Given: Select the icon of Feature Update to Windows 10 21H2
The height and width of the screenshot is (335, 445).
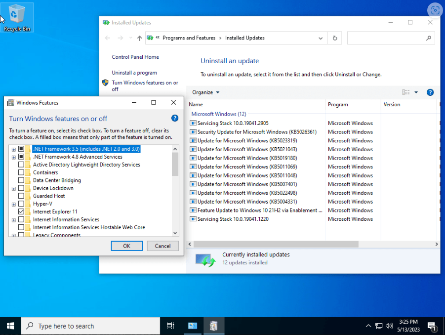Looking at the screenshot, I should [x=193, y=210].
